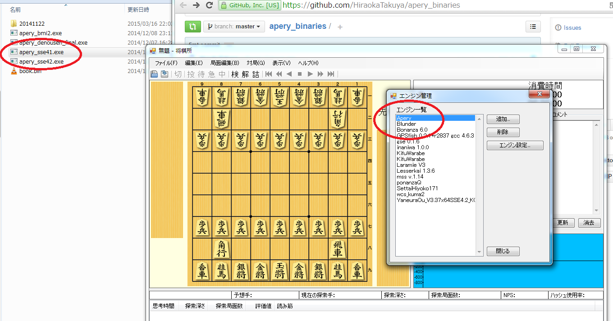613x321 pixels.
Task: Click the 閉じる button in engine manager
Action: tap(503, 251)
